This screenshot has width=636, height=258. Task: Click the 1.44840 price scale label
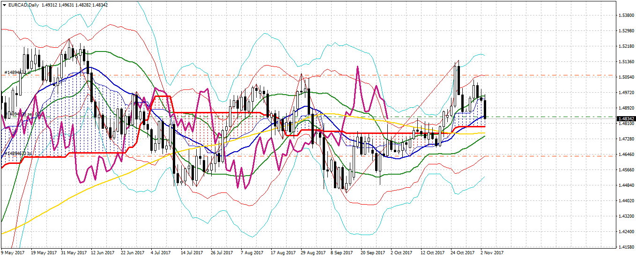click(626, 185)
